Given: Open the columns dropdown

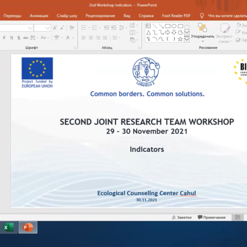Looking at the screenshot, I should click(x=116, y=38).
